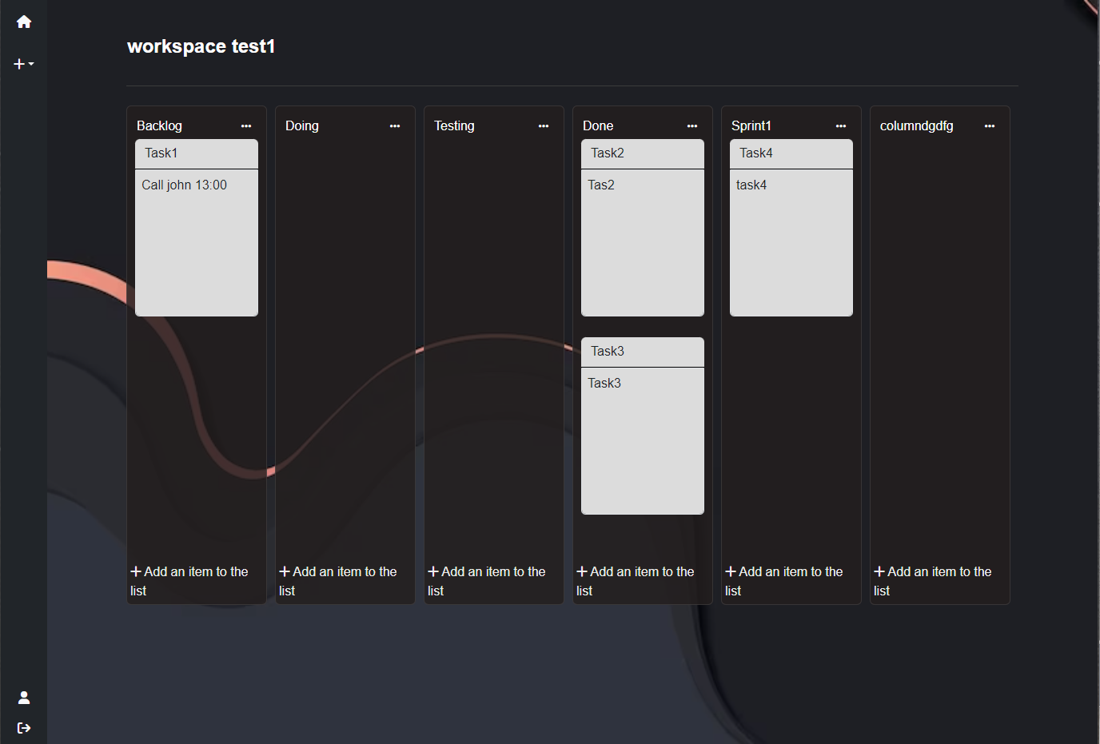Open Sprint1 column options menu
This screenshot has height=744, width=1100.
(x=841, y=126)
